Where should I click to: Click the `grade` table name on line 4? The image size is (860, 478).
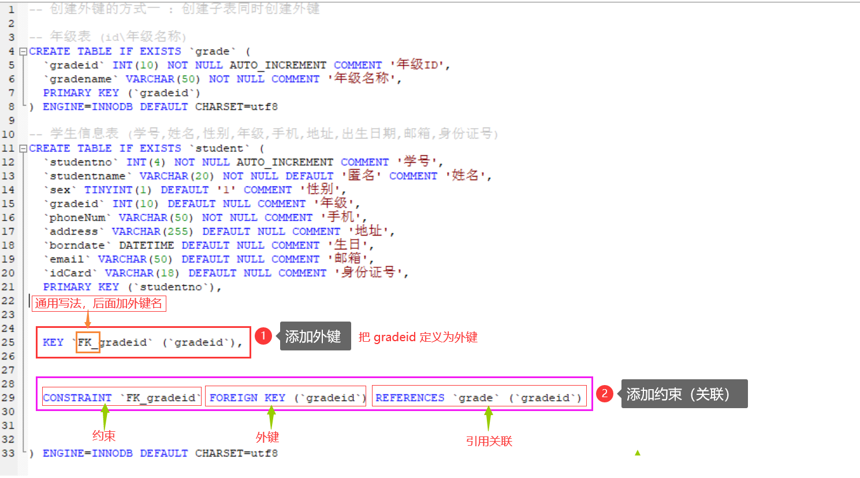tap(213, 51)
